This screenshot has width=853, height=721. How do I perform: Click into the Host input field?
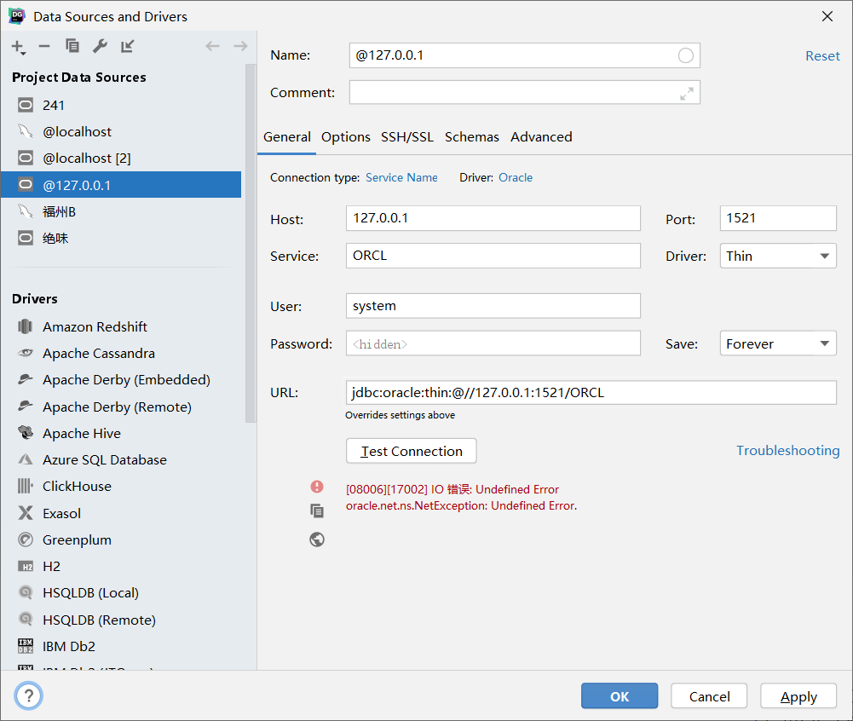pyautogui.click(x=493, y=218)
